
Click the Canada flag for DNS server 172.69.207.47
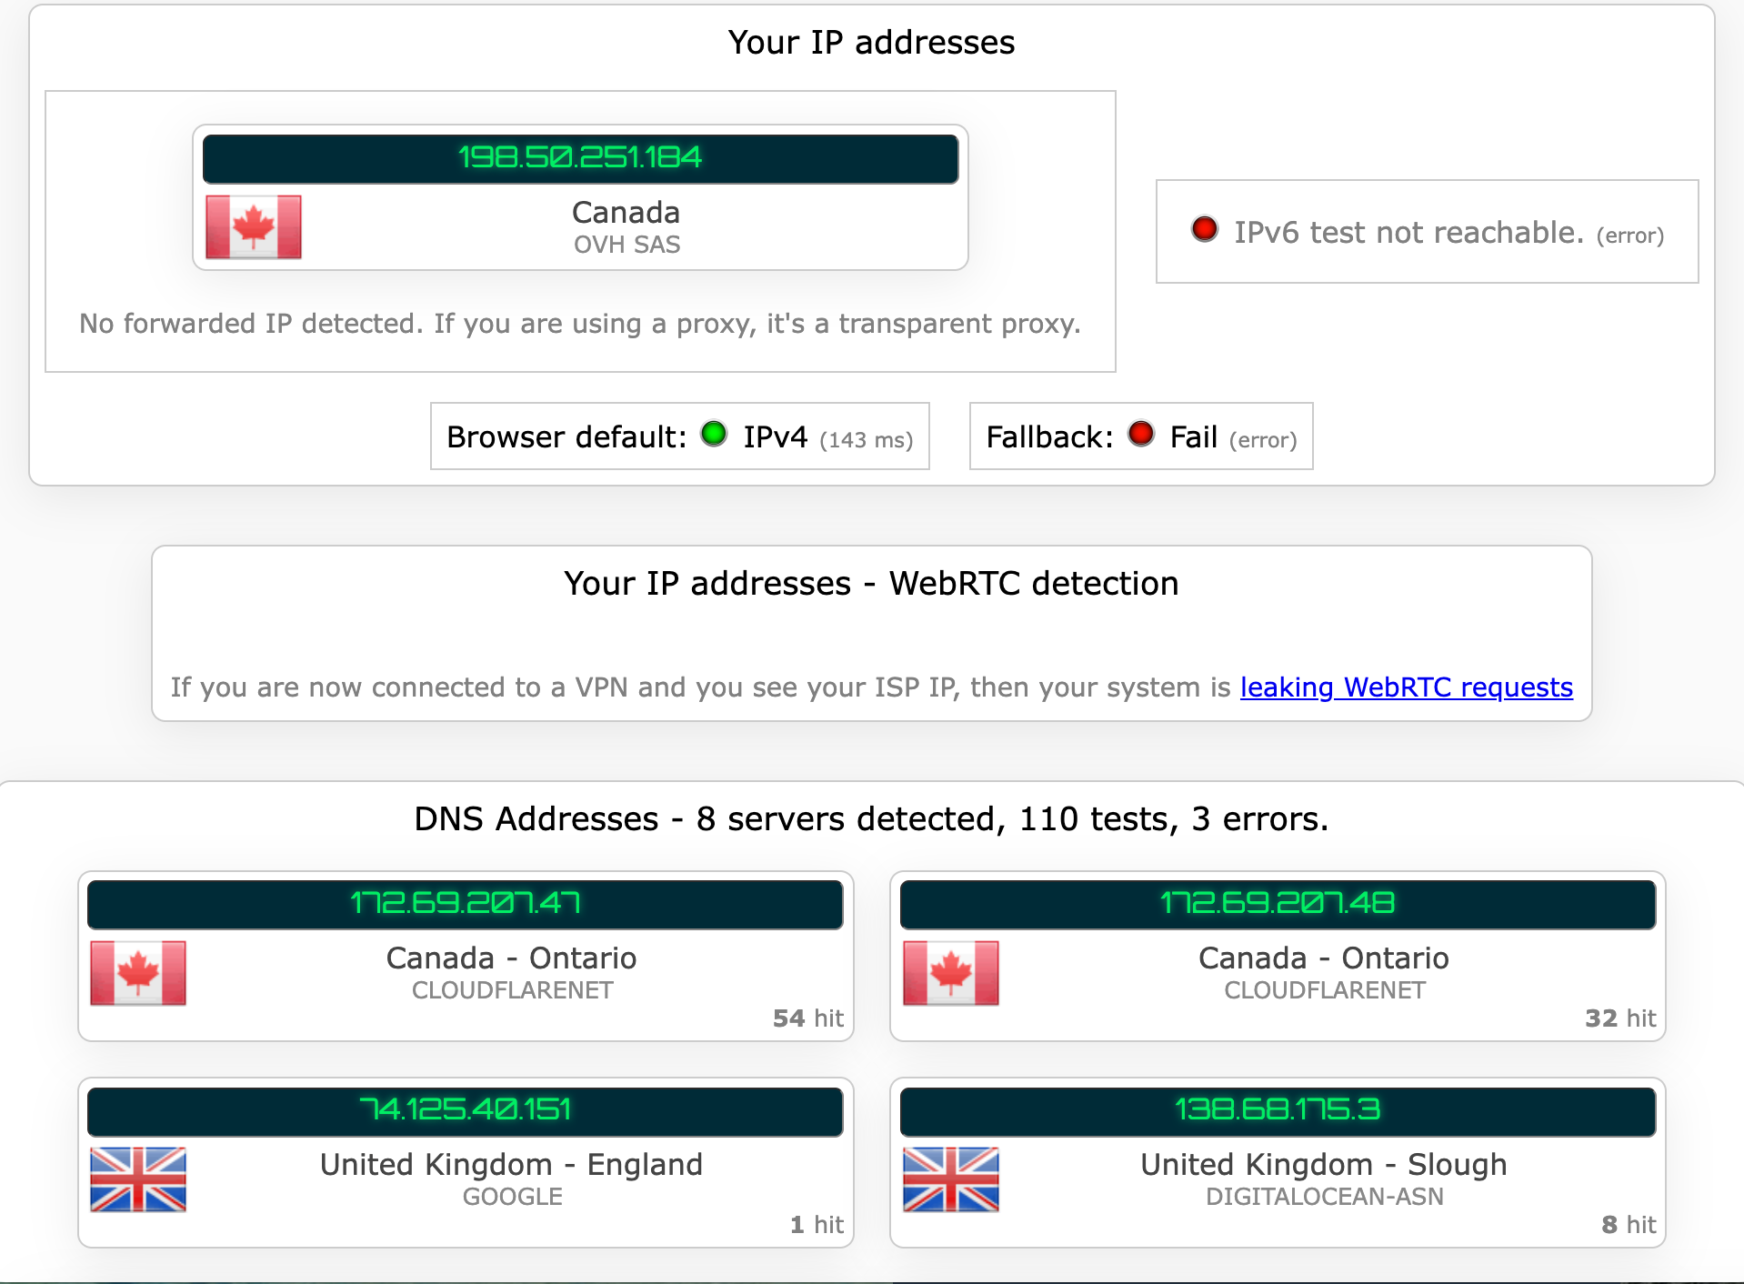(x=138, y=973)
